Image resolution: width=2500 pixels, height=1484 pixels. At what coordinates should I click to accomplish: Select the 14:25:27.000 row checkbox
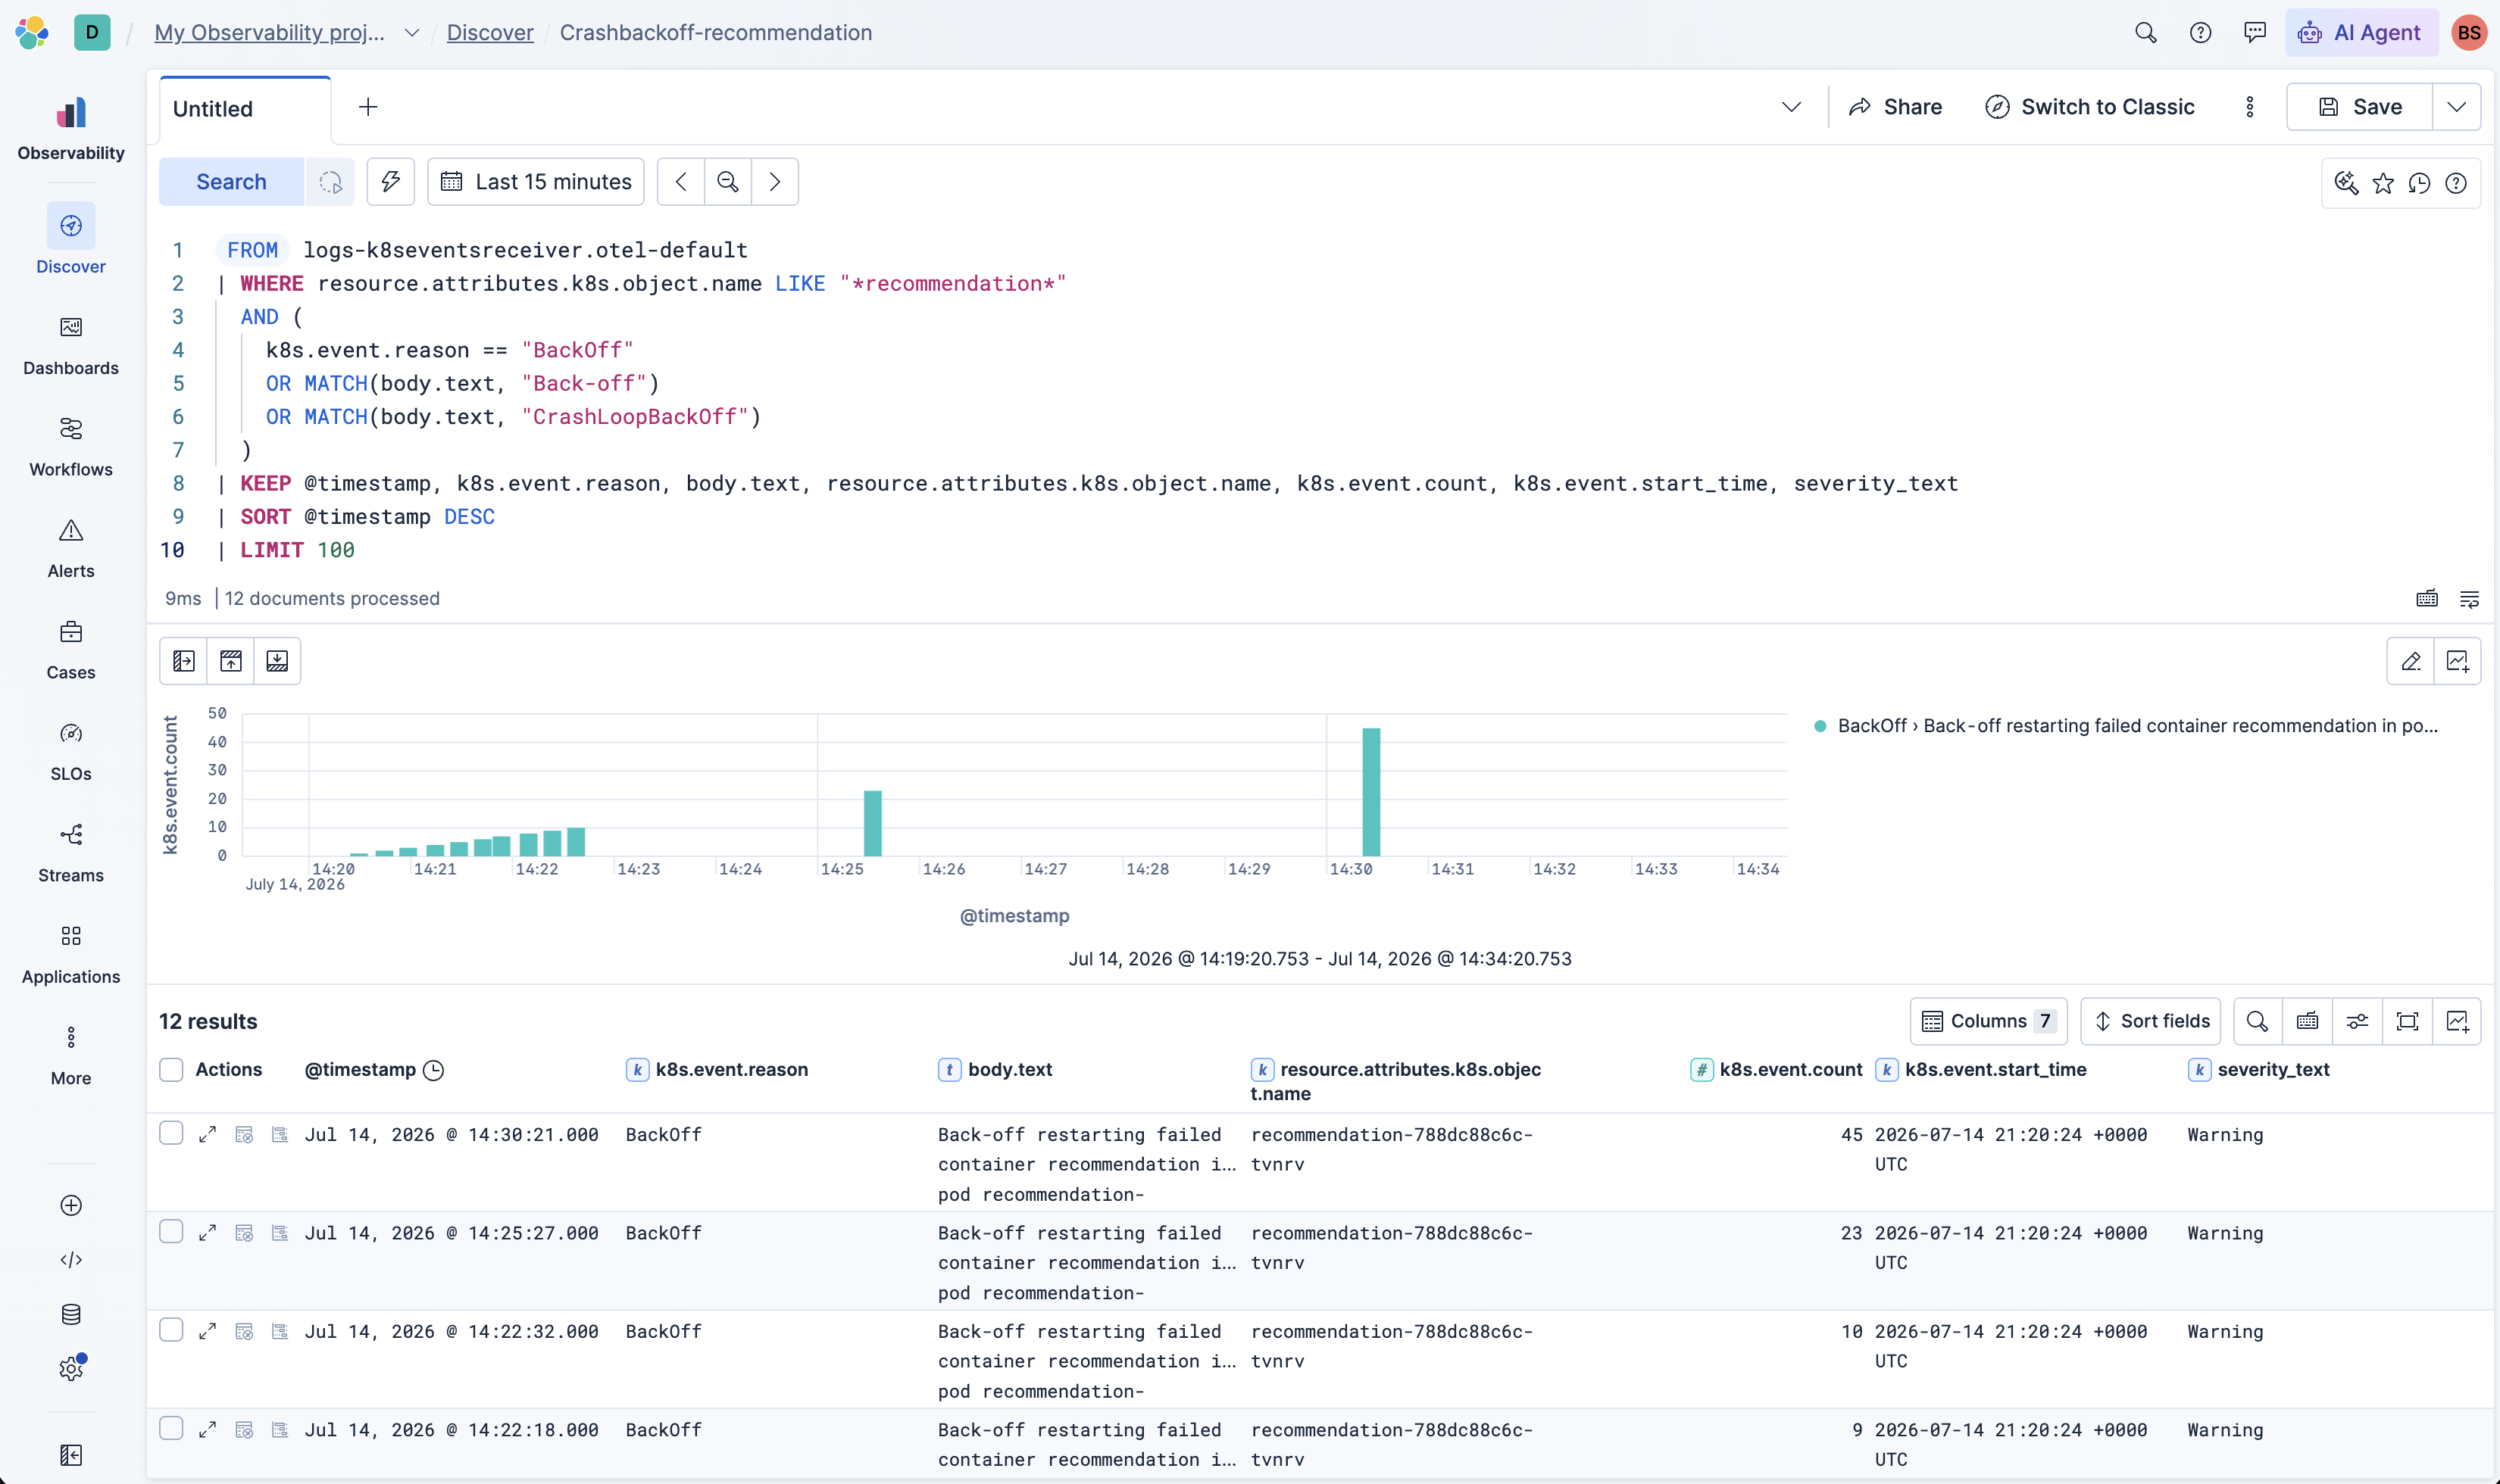click(171, 1231)
